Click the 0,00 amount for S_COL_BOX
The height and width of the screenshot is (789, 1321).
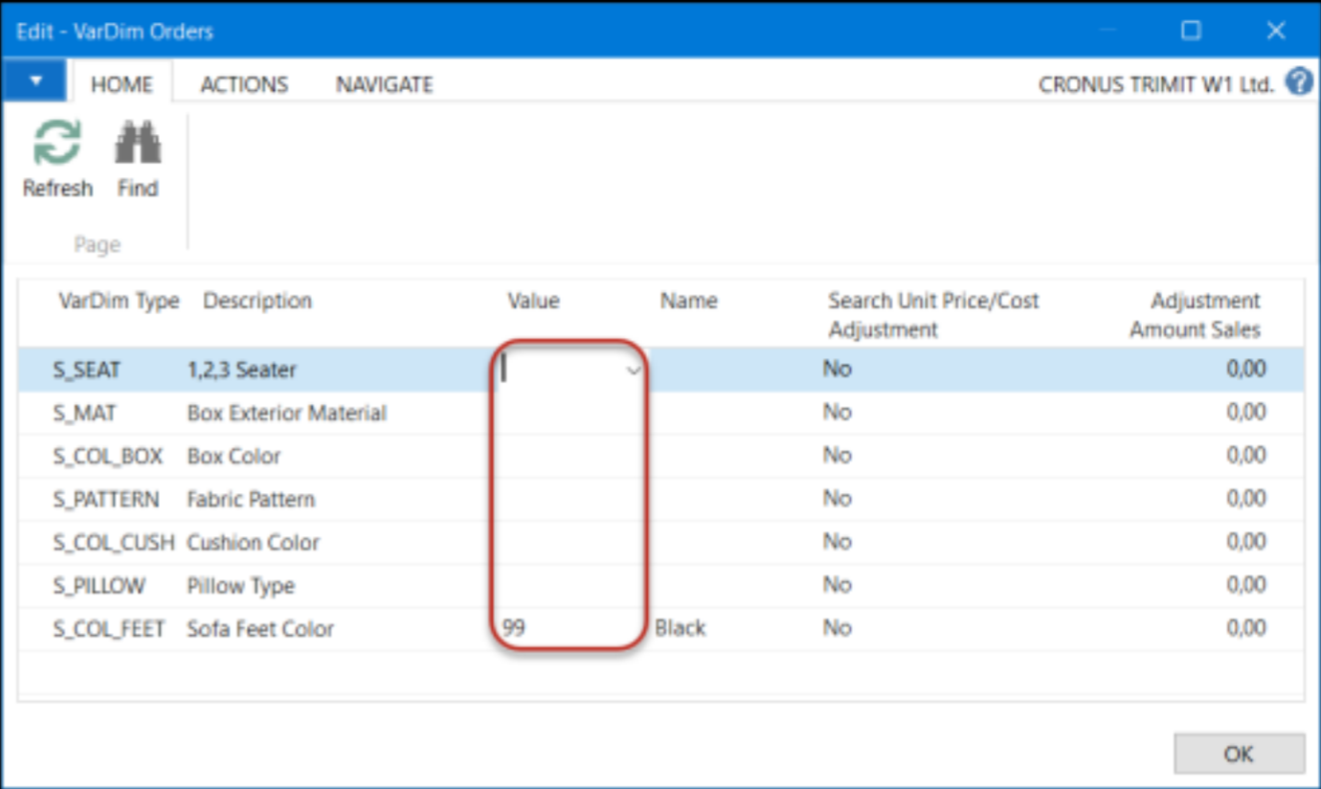(1246, 456)
